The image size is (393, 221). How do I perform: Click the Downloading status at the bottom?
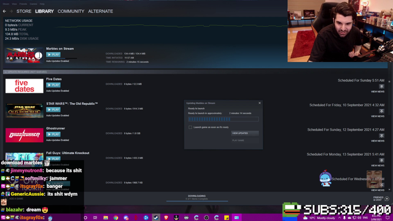[196, 198]
